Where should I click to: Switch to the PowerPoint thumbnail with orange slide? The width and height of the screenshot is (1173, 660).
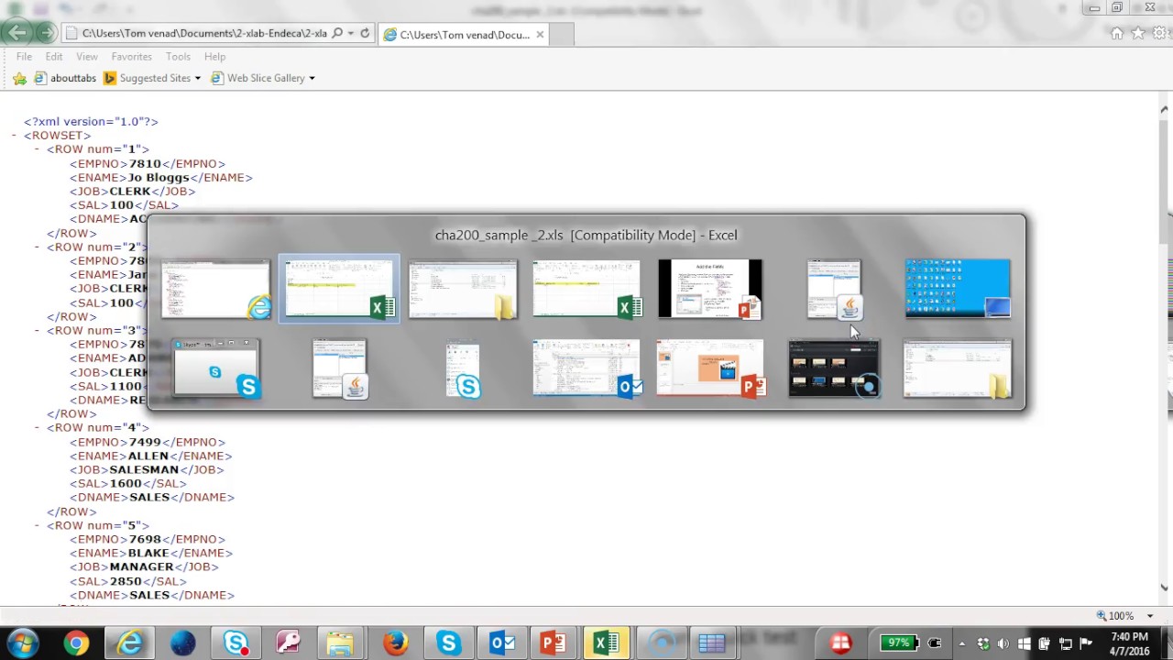coord(710,368)
